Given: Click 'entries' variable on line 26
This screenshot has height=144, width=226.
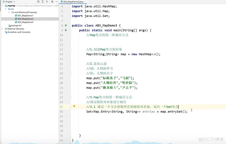Looking at the screenshot, I should (x=149, y=112).
